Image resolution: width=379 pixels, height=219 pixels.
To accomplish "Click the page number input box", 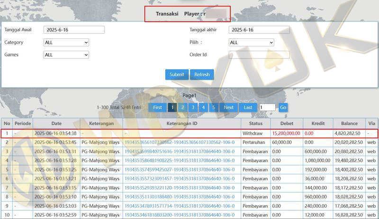I will [x=267, y=107].
